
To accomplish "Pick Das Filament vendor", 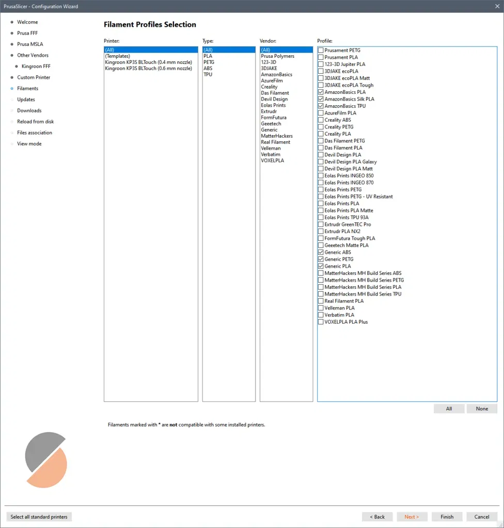I will 286,93.
